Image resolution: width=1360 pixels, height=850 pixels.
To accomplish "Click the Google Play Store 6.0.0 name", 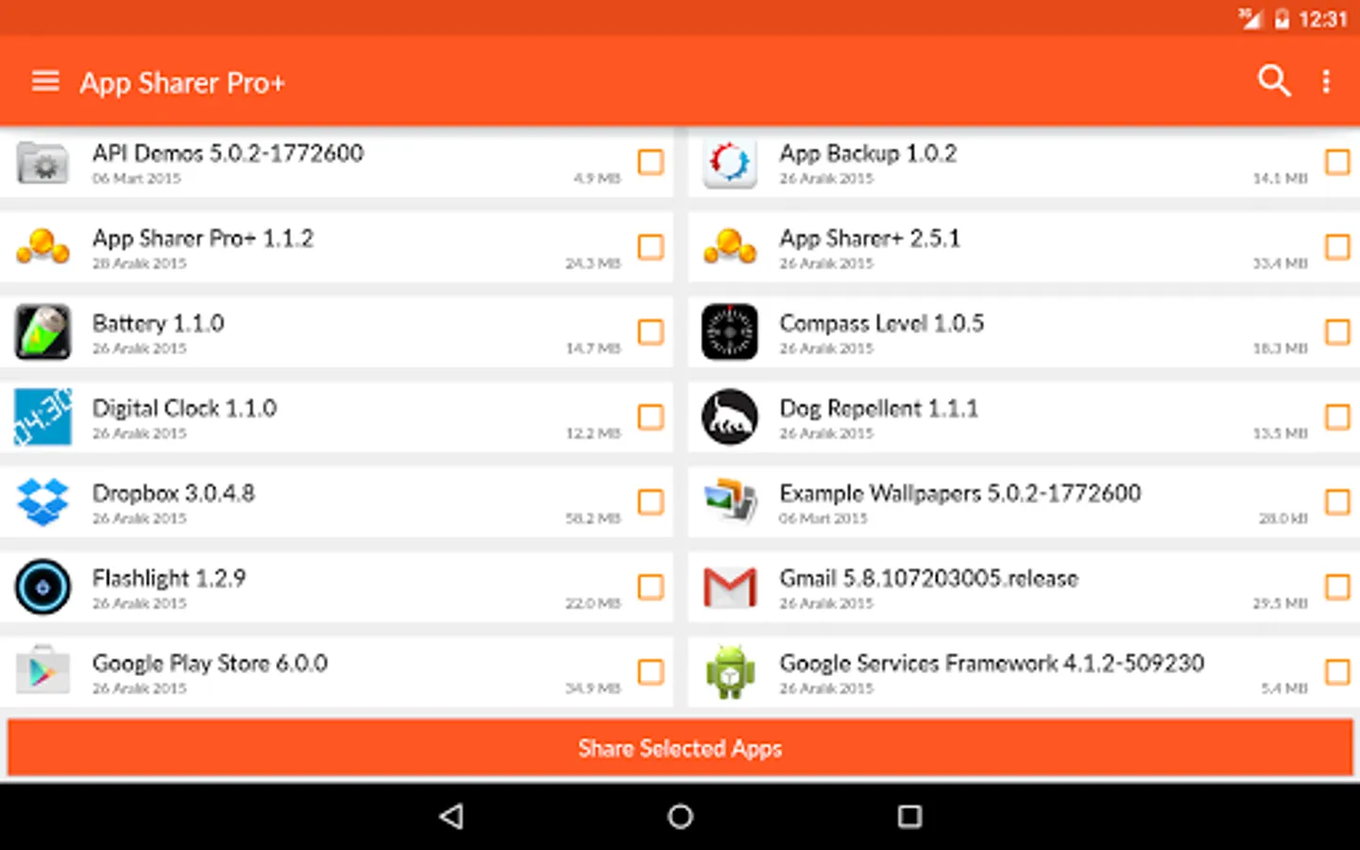I will [x=210, y=663].
